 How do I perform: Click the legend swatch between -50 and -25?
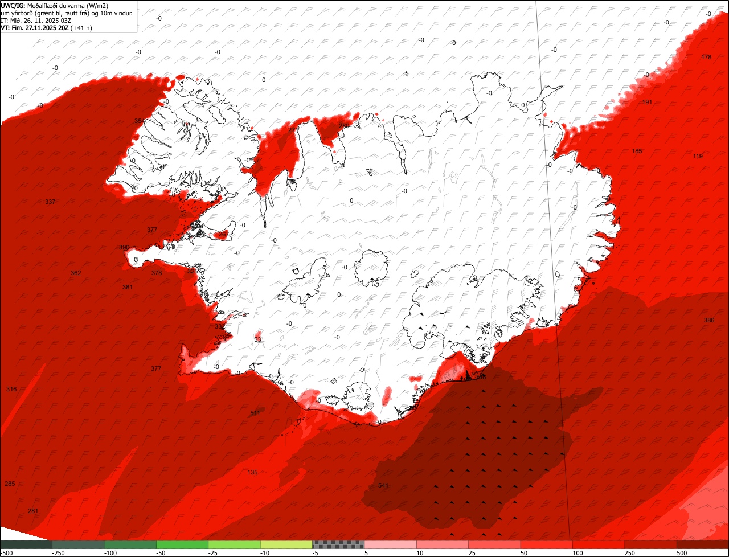[x=182, y=544]
